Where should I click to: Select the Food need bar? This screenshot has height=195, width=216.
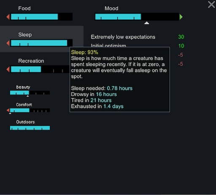click(41, 17)
